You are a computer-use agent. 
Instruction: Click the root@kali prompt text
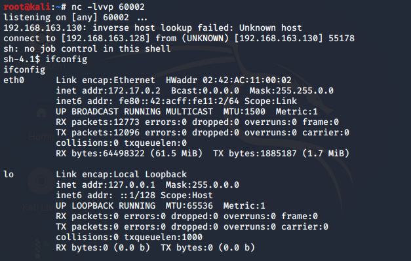pyautogui.click(x=27, y=7)
